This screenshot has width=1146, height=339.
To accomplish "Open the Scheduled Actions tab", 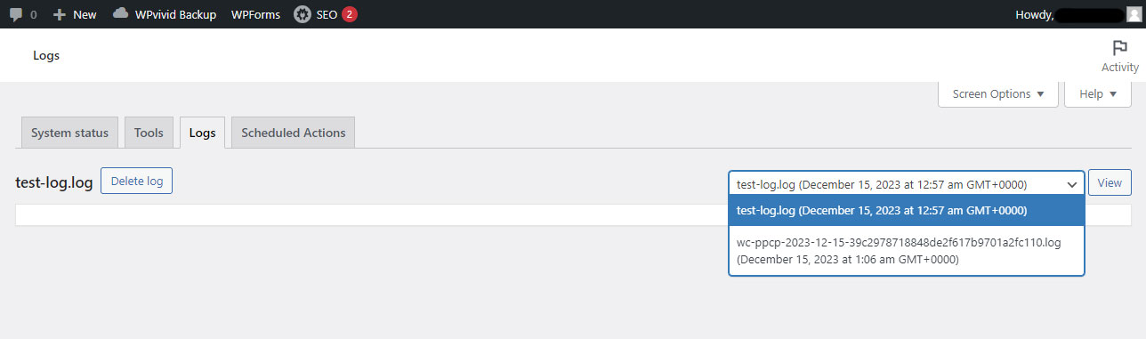I will (x=294, y=133).
